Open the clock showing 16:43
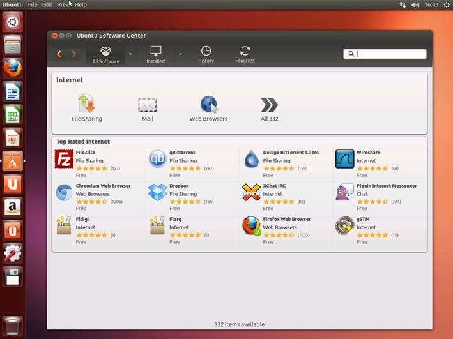 [x=431, y=4]
